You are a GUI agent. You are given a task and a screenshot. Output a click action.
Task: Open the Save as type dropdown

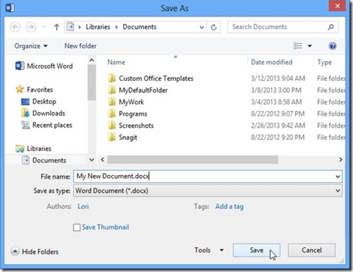(x=207, y=191)
